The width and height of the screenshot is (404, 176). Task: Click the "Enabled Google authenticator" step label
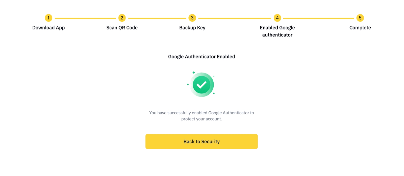pos(277,31)
